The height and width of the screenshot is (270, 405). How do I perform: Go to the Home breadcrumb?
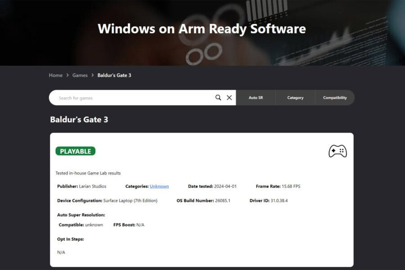click(x=56, y=75)
